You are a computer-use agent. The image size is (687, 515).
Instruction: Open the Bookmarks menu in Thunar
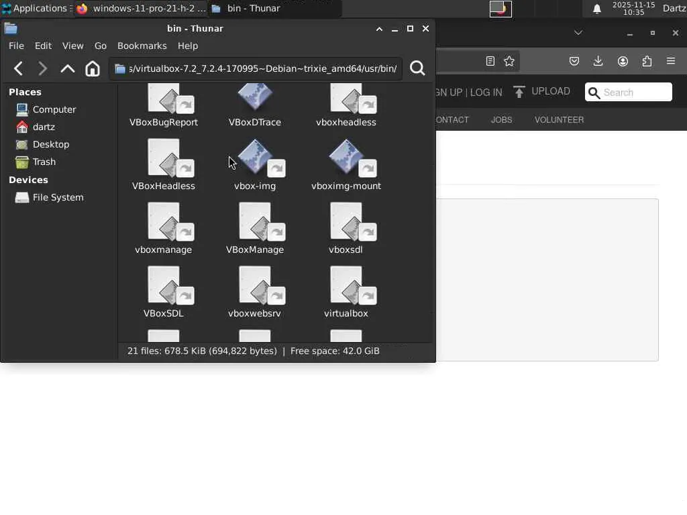[142, 46]
